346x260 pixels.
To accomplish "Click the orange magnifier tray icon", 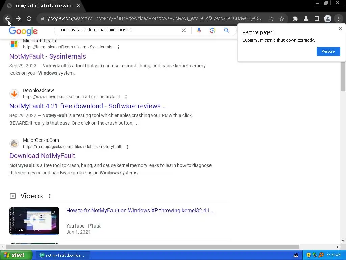I will click(321, 255).
